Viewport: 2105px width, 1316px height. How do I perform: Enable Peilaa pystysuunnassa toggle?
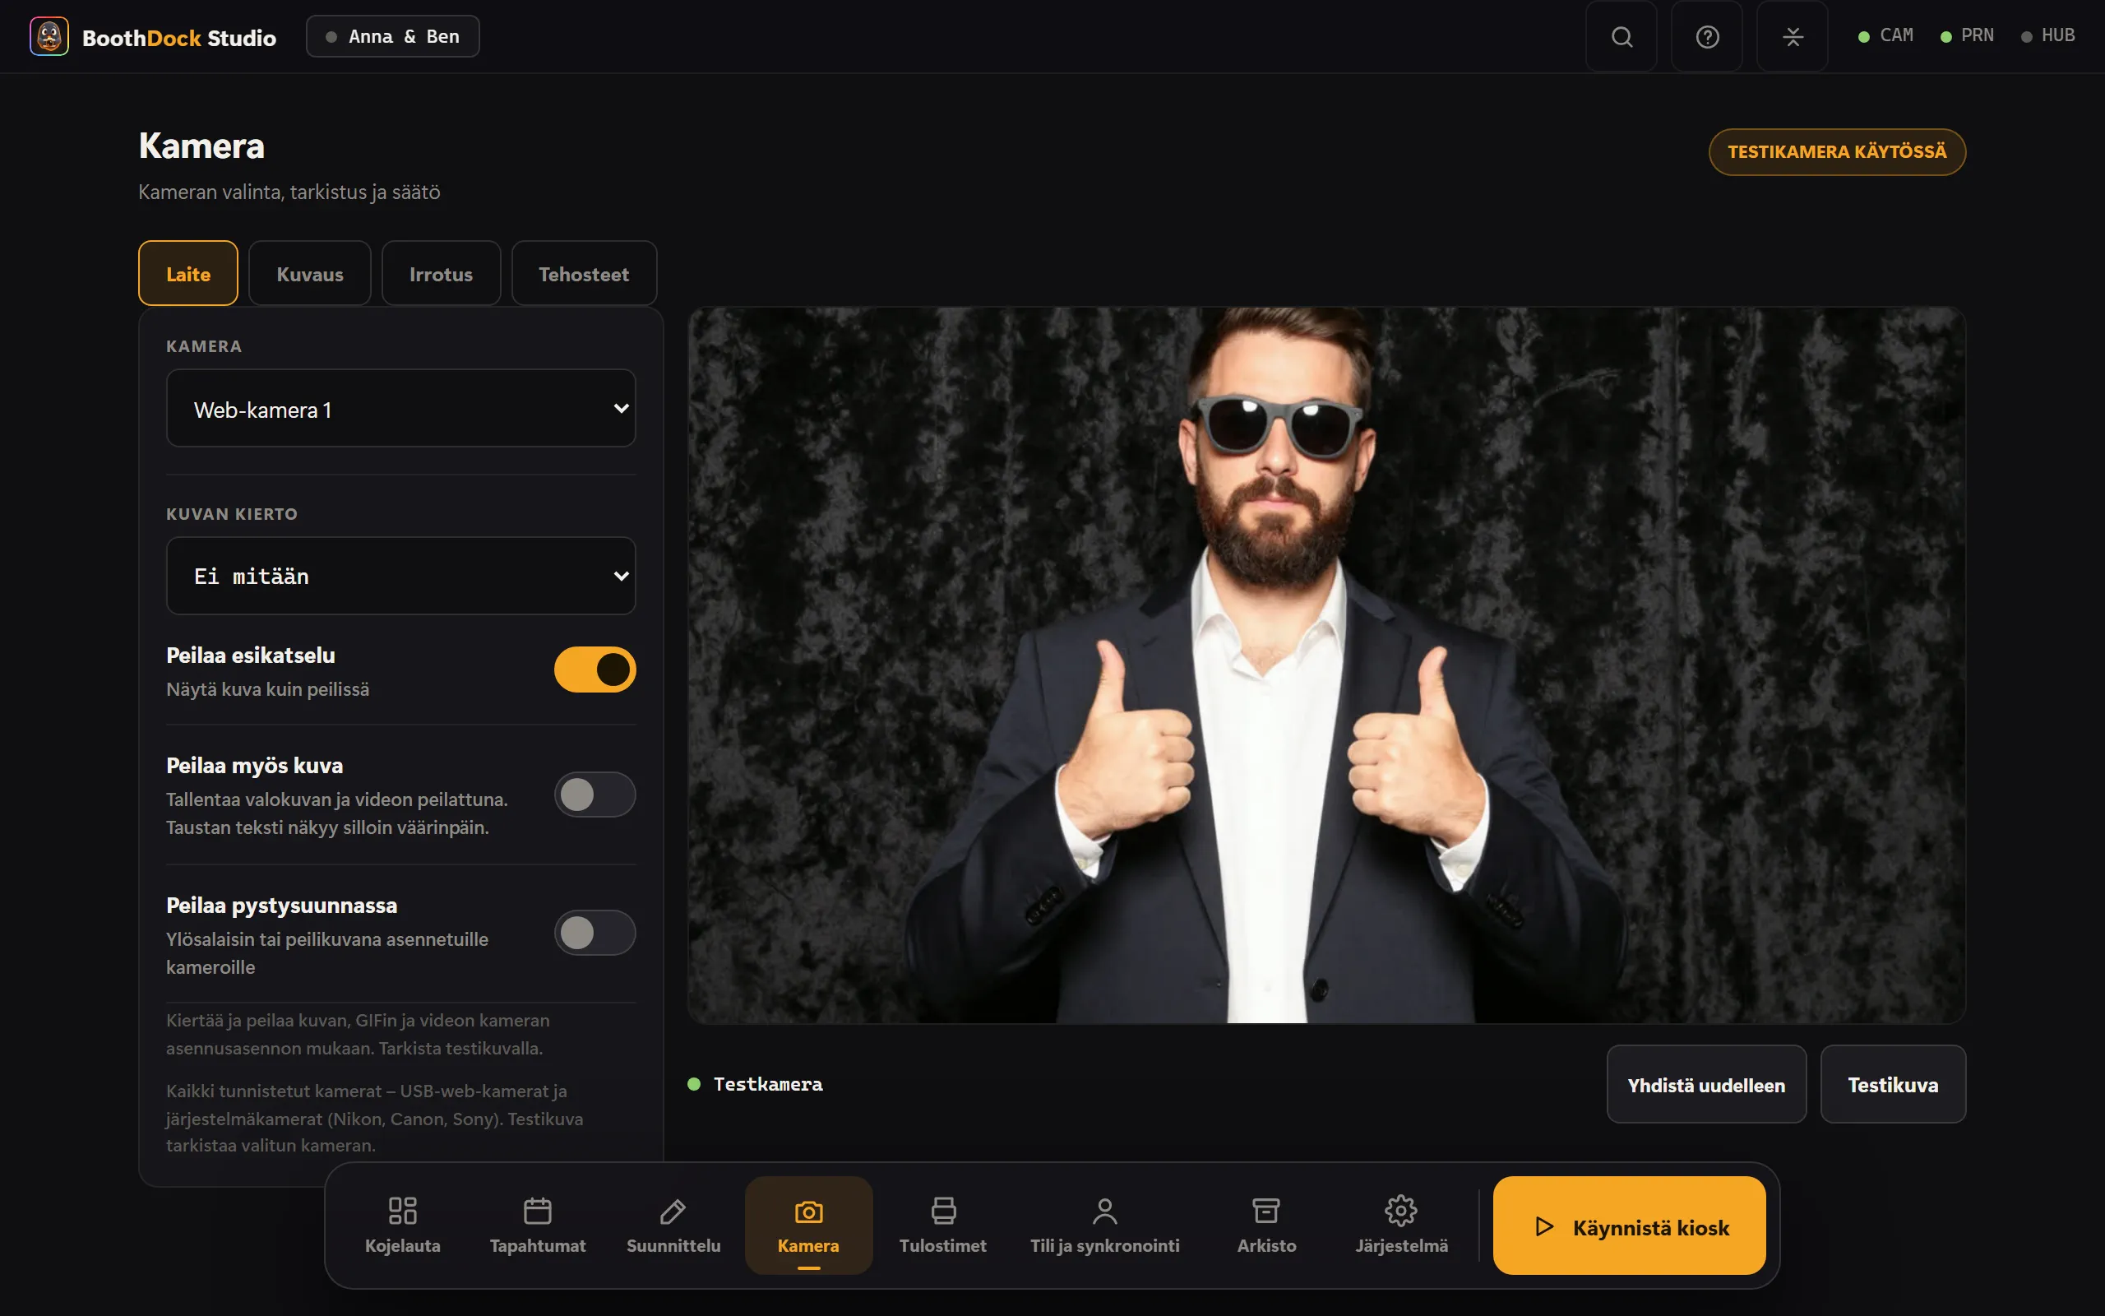pos(595,933)
